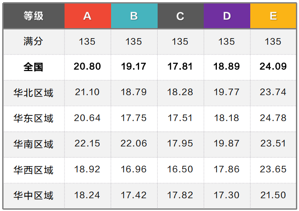Select the 华北区域 row label
The width and height of the screenshot is (299, 211).
tap(34, 93)
